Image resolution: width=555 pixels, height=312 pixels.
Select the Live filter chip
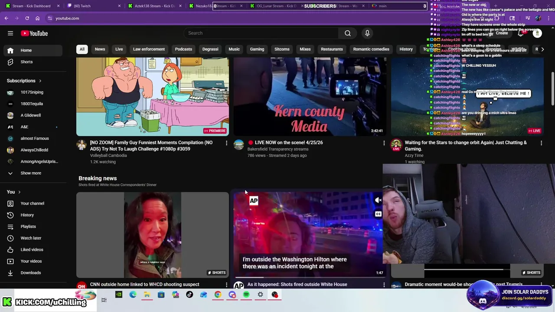pyautogui.click(x=119, y=49)
